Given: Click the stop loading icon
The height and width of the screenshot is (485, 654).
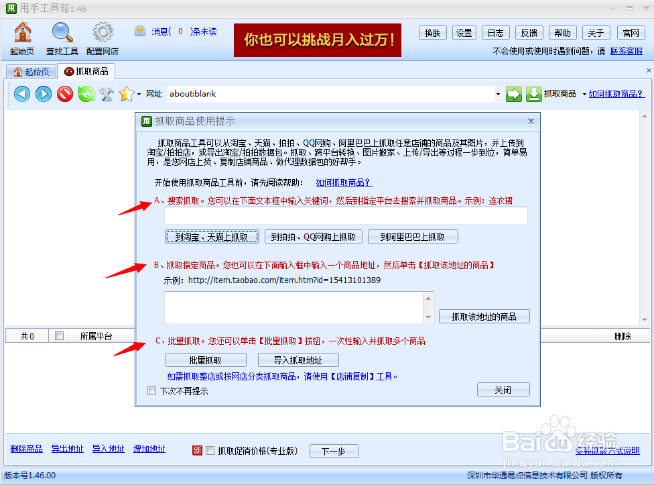Looking at the screenshot, I should pyautogui.click(x=64, y=94).
